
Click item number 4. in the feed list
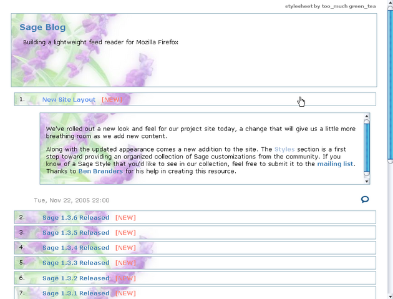[x=22, y=247]
